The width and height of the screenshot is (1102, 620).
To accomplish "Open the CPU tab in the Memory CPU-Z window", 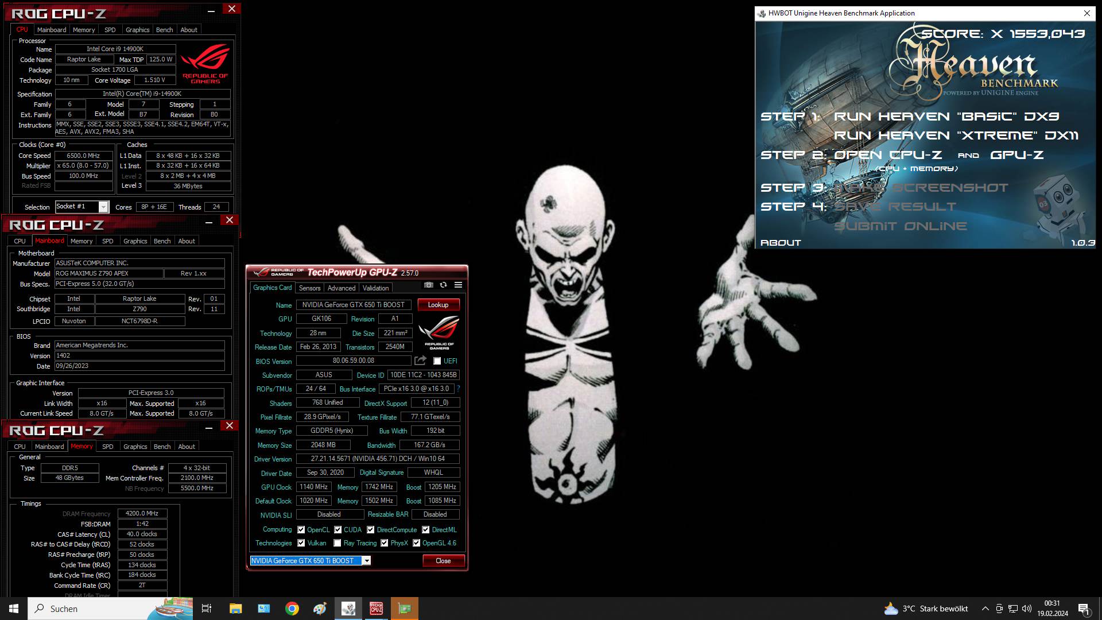I will [20, 447].
